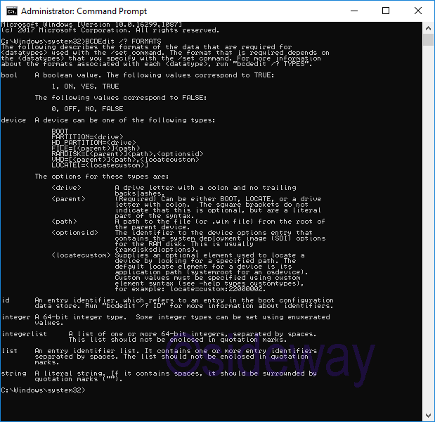Click the '<drive>' option label

point(67,188)
